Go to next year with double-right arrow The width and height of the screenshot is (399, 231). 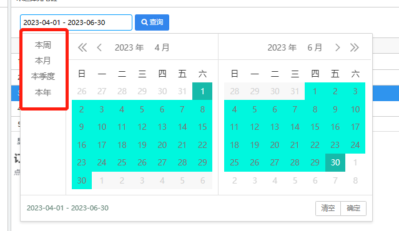(x=355, y=47)
